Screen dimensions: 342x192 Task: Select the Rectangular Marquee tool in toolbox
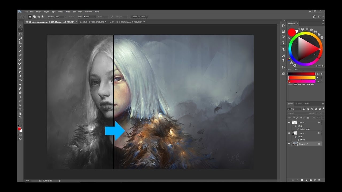click(x=20, y=30)
